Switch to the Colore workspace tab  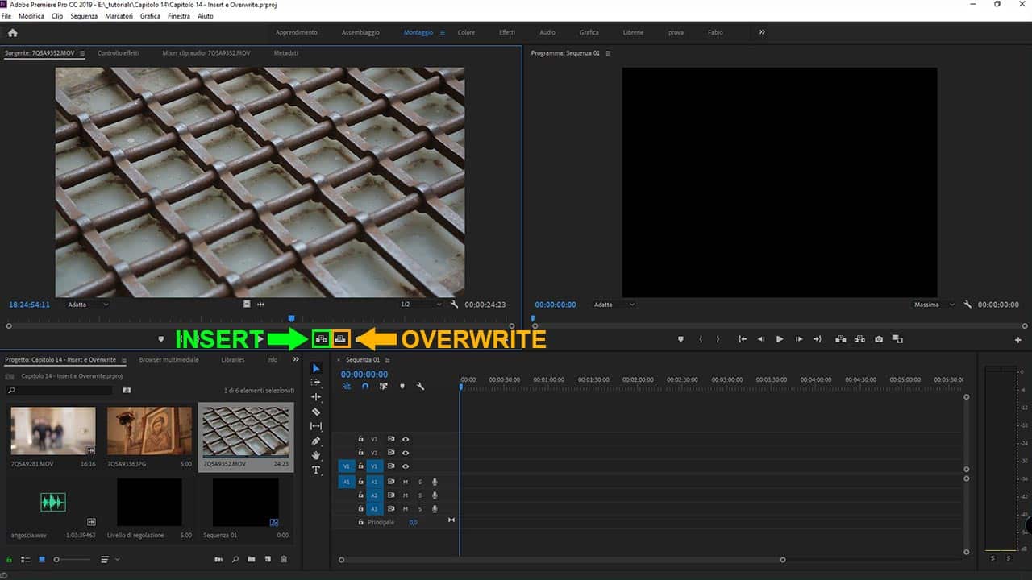click(466, 32)
